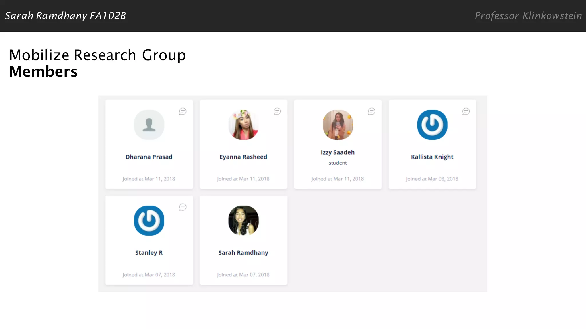Click the Stanley R member name
This screenshot has height=329, width=586.
coord(149,253)
